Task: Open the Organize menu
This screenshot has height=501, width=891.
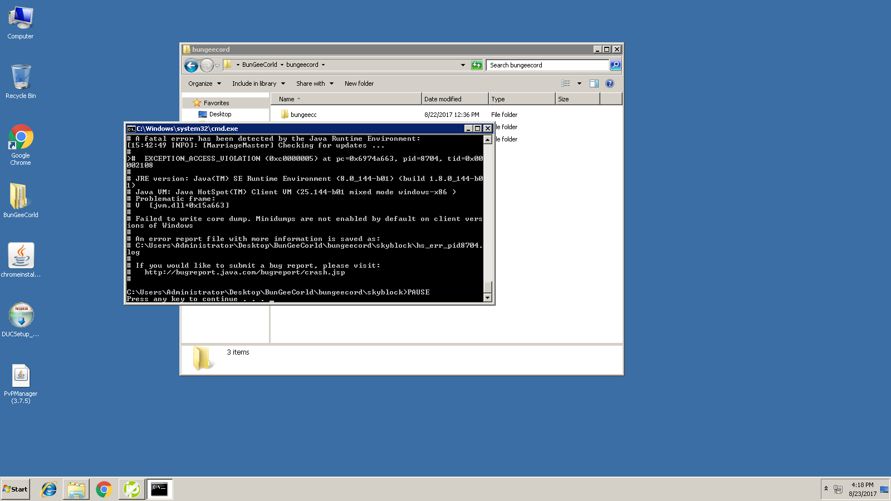Action: pos(204,83)
